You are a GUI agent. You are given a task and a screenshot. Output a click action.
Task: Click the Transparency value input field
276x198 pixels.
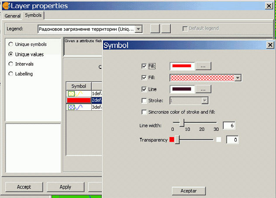tap(232, 140)
